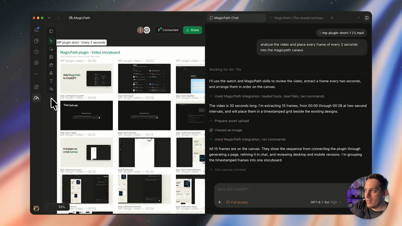Image resolution: width=402 pixels, height=226 pixels.
Task: Expand the Prepare asset upload step
Action: pos(229,121)
